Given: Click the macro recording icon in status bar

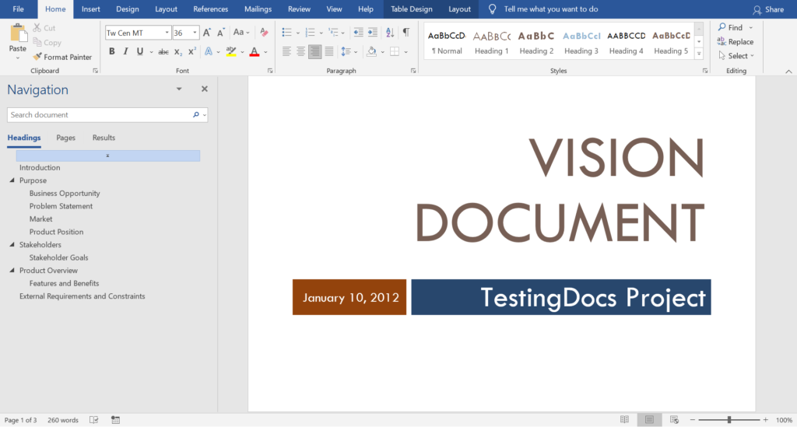Looking at the screenshot, I should (115, 420).
